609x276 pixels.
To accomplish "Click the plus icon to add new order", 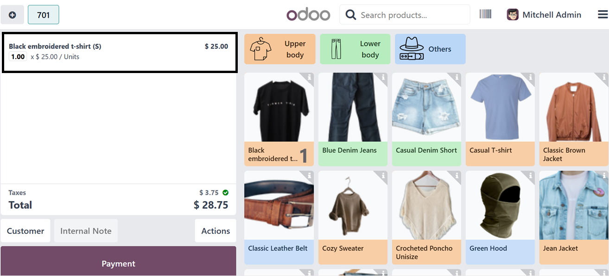I will point(13,15).
